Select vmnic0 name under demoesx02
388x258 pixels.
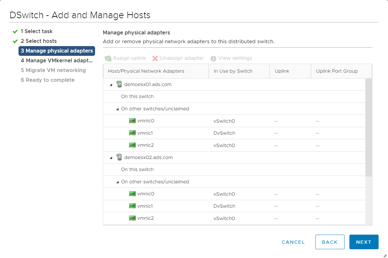point(146,194)
